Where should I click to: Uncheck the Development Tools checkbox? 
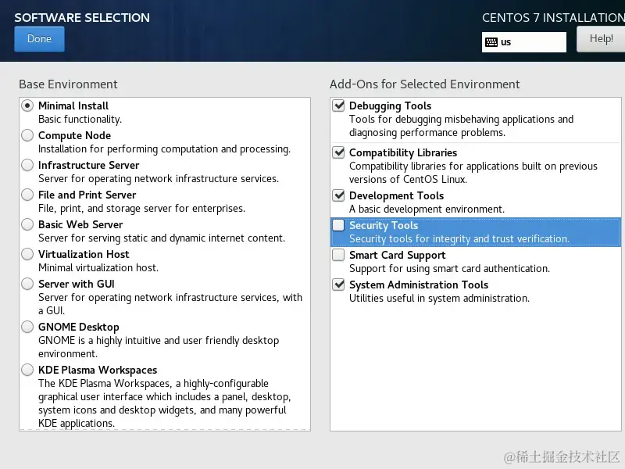(338, 195)
